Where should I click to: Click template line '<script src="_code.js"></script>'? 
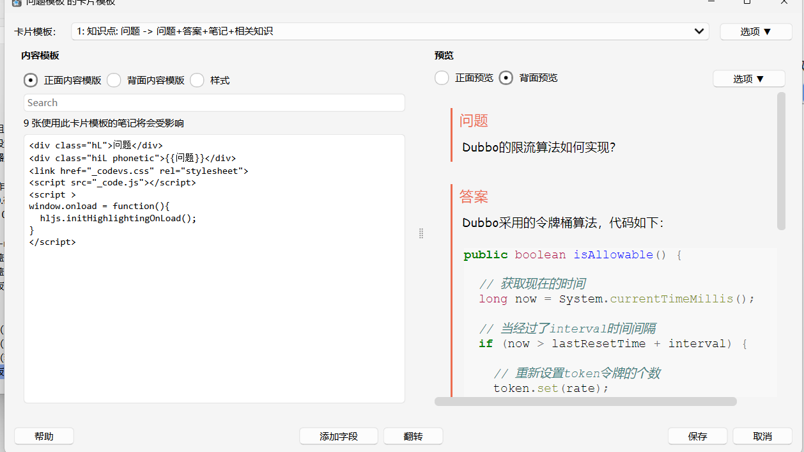pos(112,182)
